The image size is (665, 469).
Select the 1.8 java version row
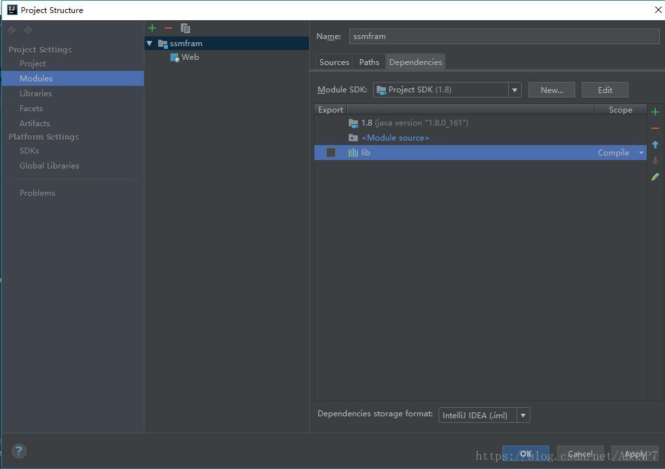(x=480, y=123)
